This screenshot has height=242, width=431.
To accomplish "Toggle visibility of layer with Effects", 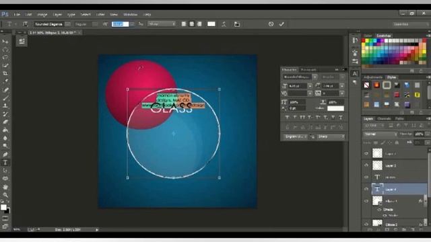I will 366,201.
